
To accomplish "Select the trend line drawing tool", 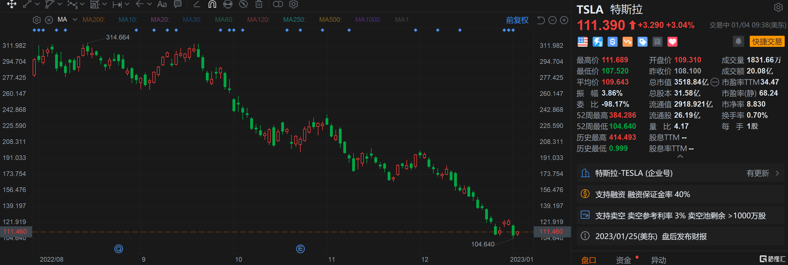I will click(27, 4).
